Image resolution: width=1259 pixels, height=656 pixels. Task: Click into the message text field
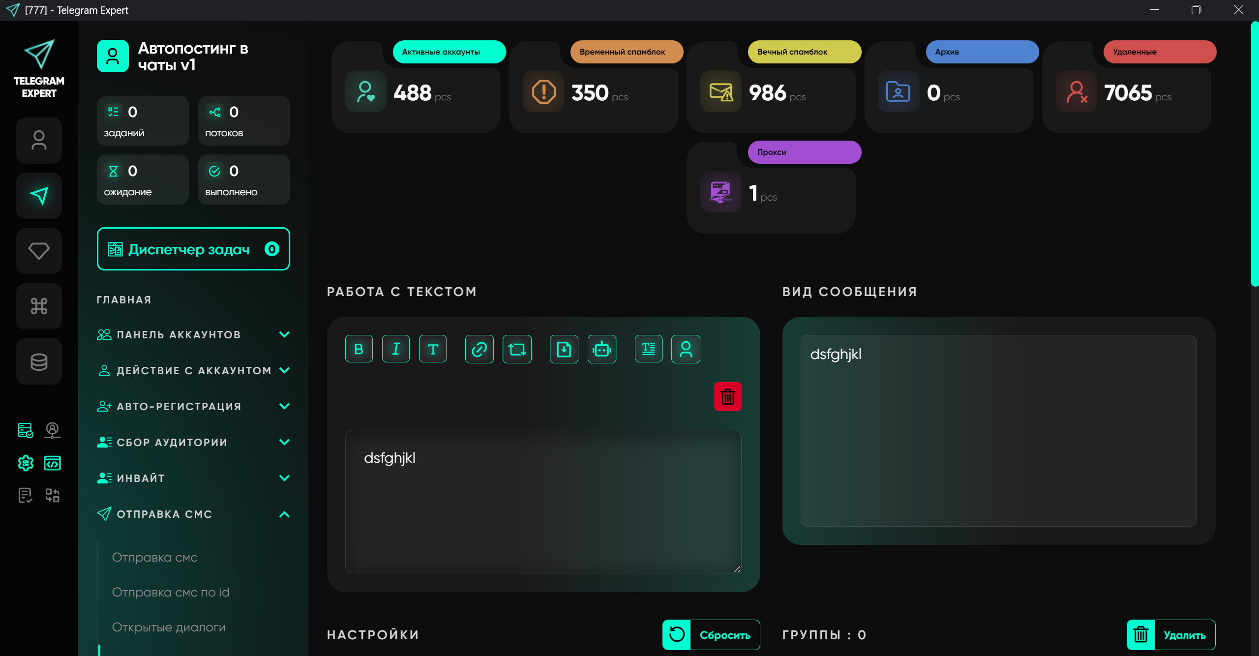click(x=543, y=502)
